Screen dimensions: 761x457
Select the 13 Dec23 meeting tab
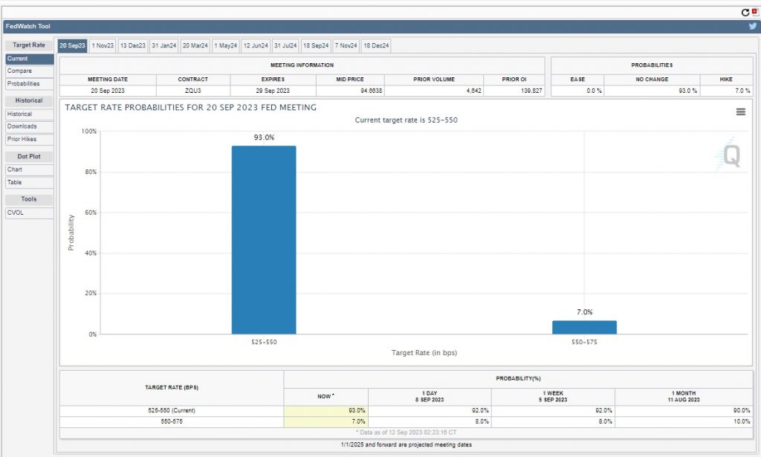132,45
